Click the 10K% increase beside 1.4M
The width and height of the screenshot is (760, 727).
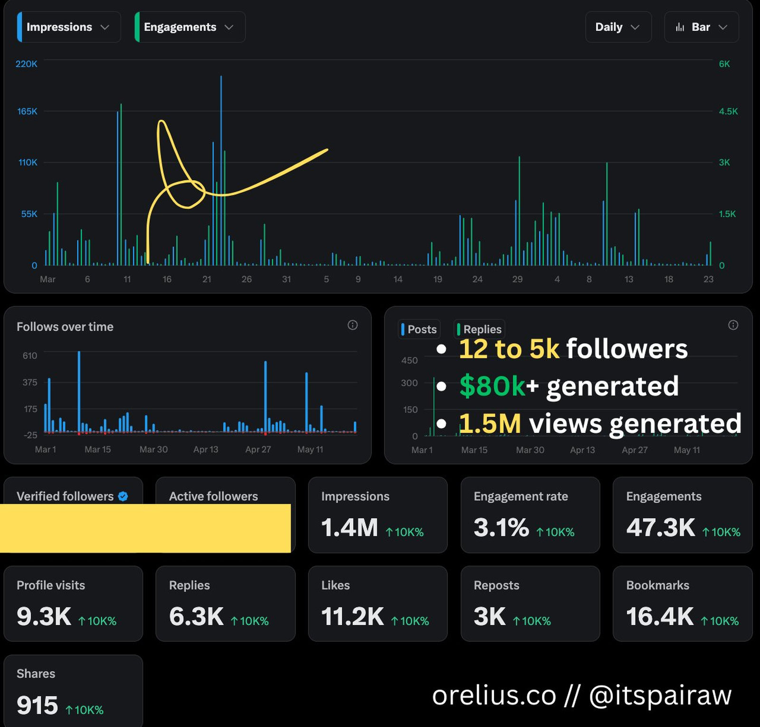[x=405, y=532]
